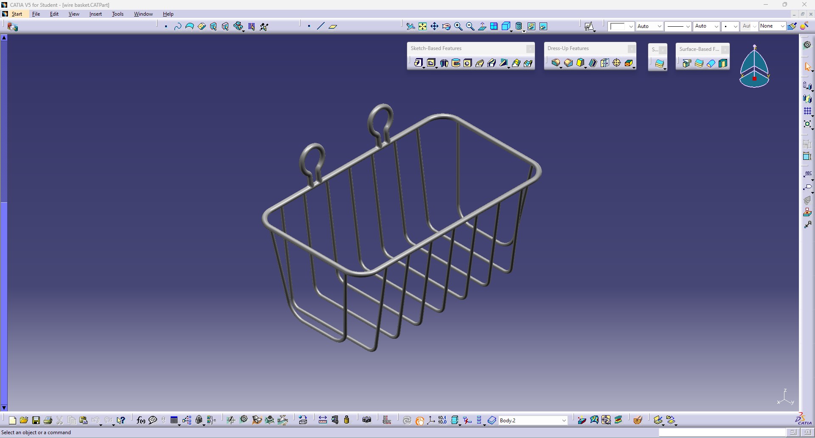Click the Measure Inertia icon
Viewport: 815px width, 438px height.
(346, 420)
